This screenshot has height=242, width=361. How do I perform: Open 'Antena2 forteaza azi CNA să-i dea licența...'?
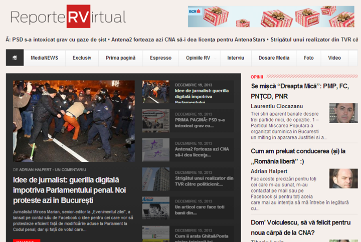click(x=202, y=152)
